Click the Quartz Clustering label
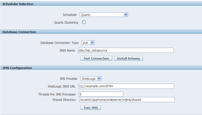The height and width of the screenshot is (115, 202). [66, 23]
